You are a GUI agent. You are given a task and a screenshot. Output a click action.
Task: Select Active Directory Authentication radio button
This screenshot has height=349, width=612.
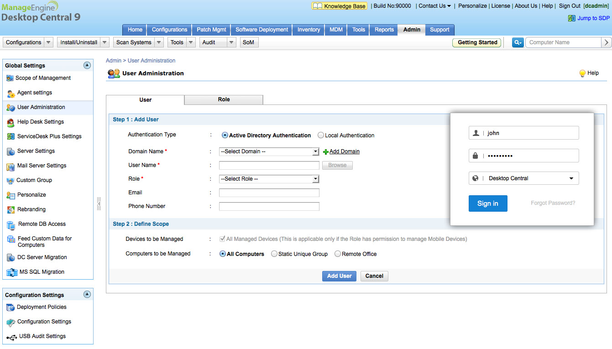point(225,135)
